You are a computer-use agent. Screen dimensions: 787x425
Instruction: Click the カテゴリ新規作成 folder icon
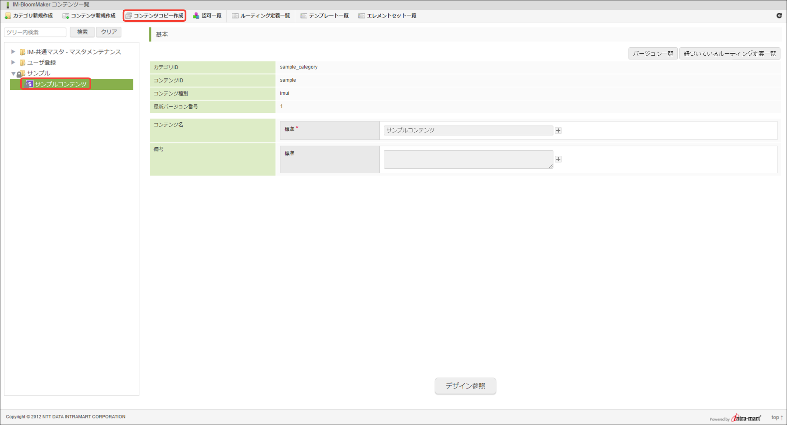tap(8, 16)
